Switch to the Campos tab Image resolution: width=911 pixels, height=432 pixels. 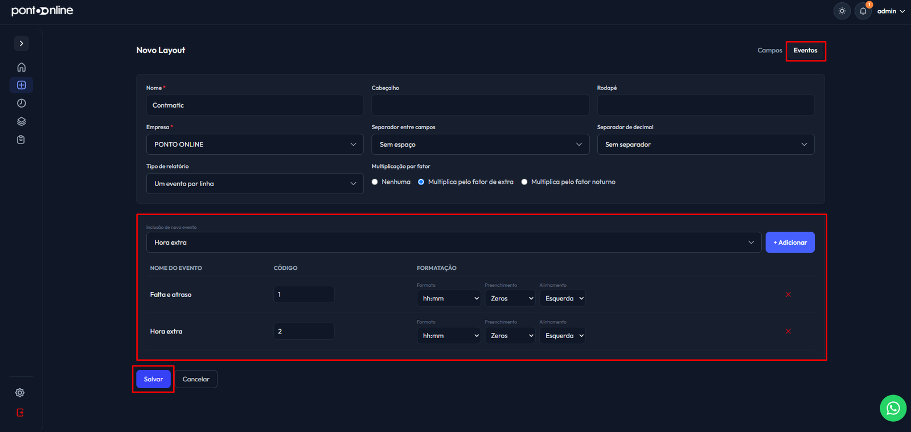click(x=770, y=51)
